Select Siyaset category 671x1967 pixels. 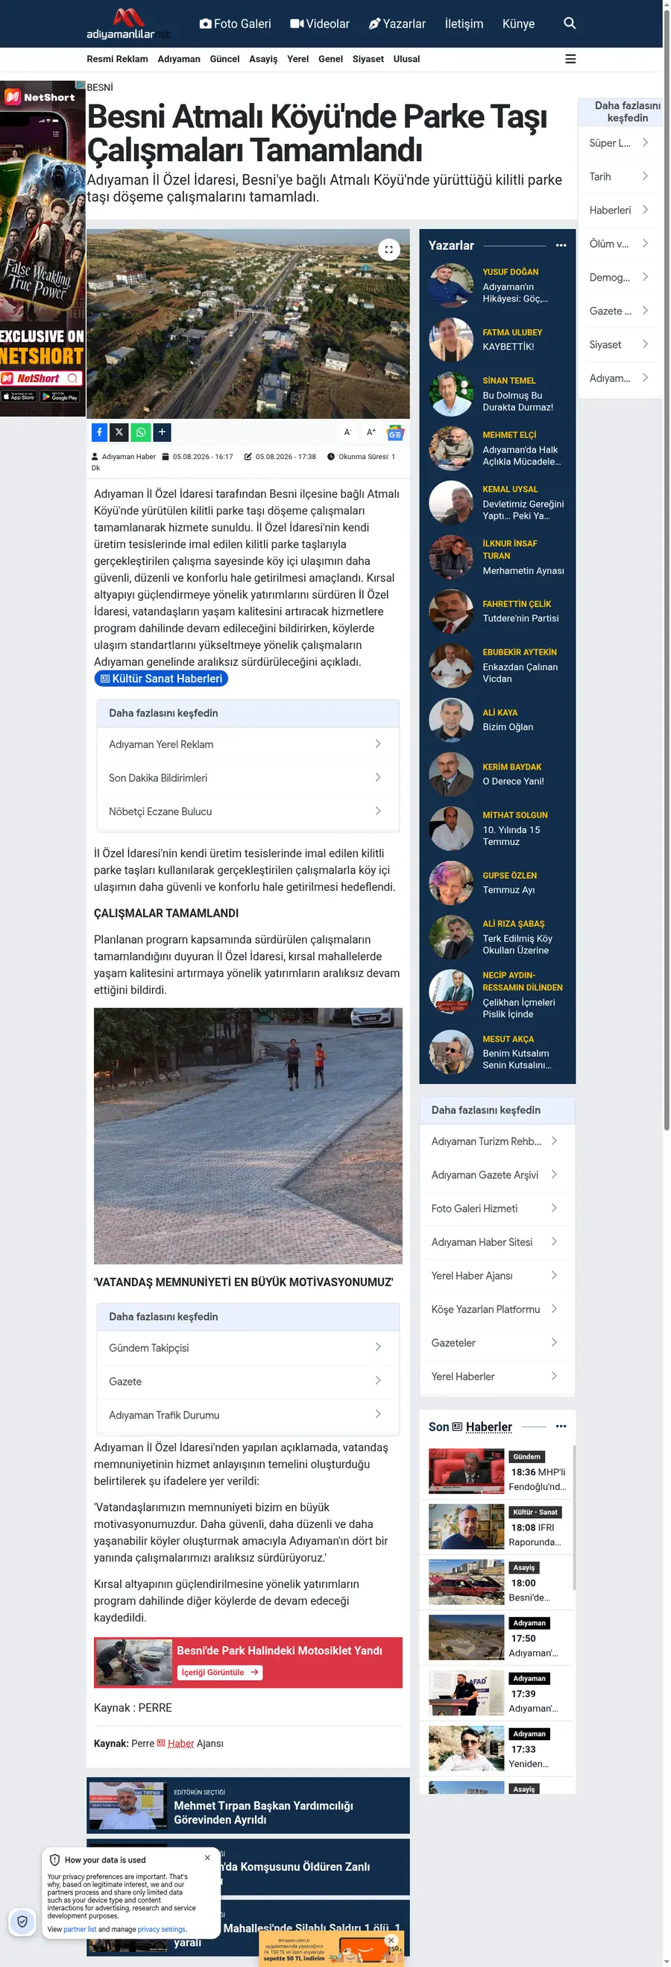(x=368, y=59)
